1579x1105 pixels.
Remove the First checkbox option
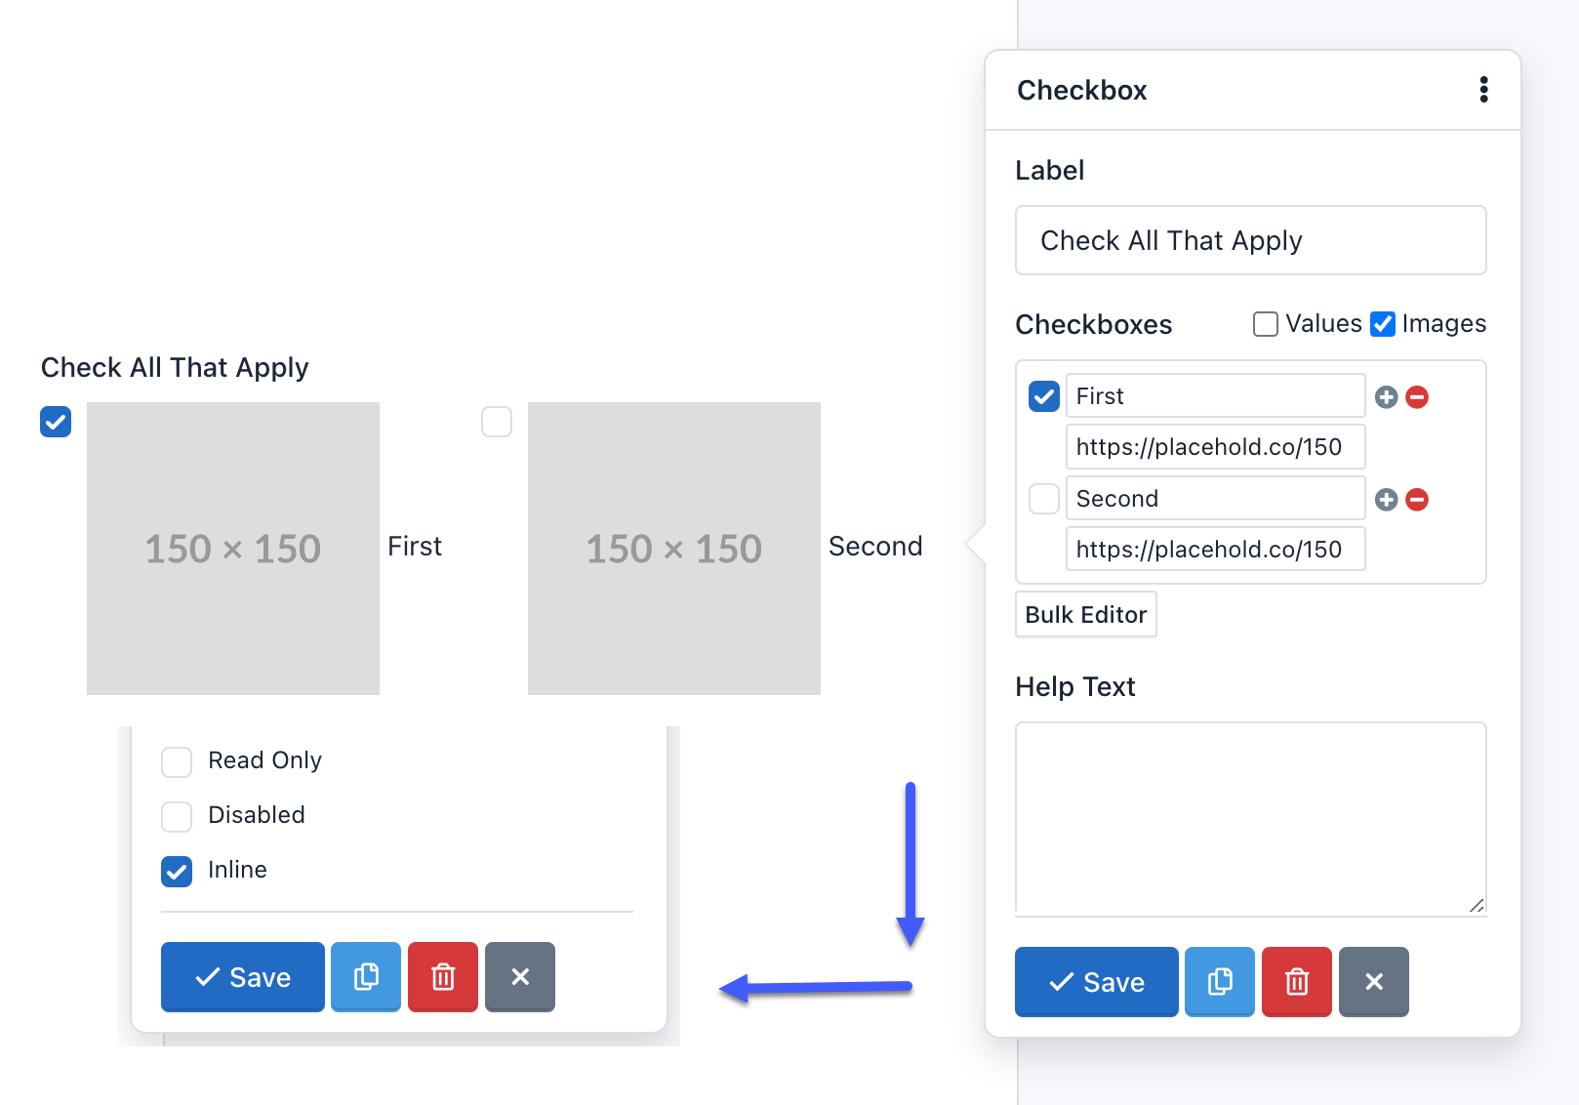click(1417, 396)
